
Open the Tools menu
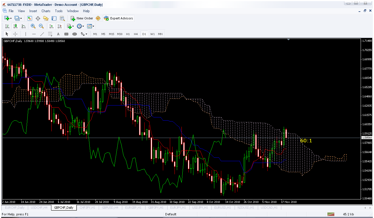tap(59, 11)
